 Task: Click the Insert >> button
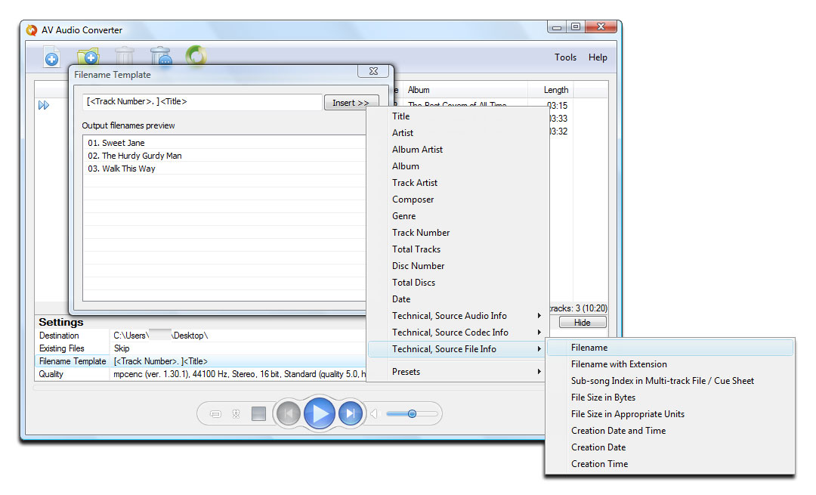pyautogui.click(x=351, y=103)
